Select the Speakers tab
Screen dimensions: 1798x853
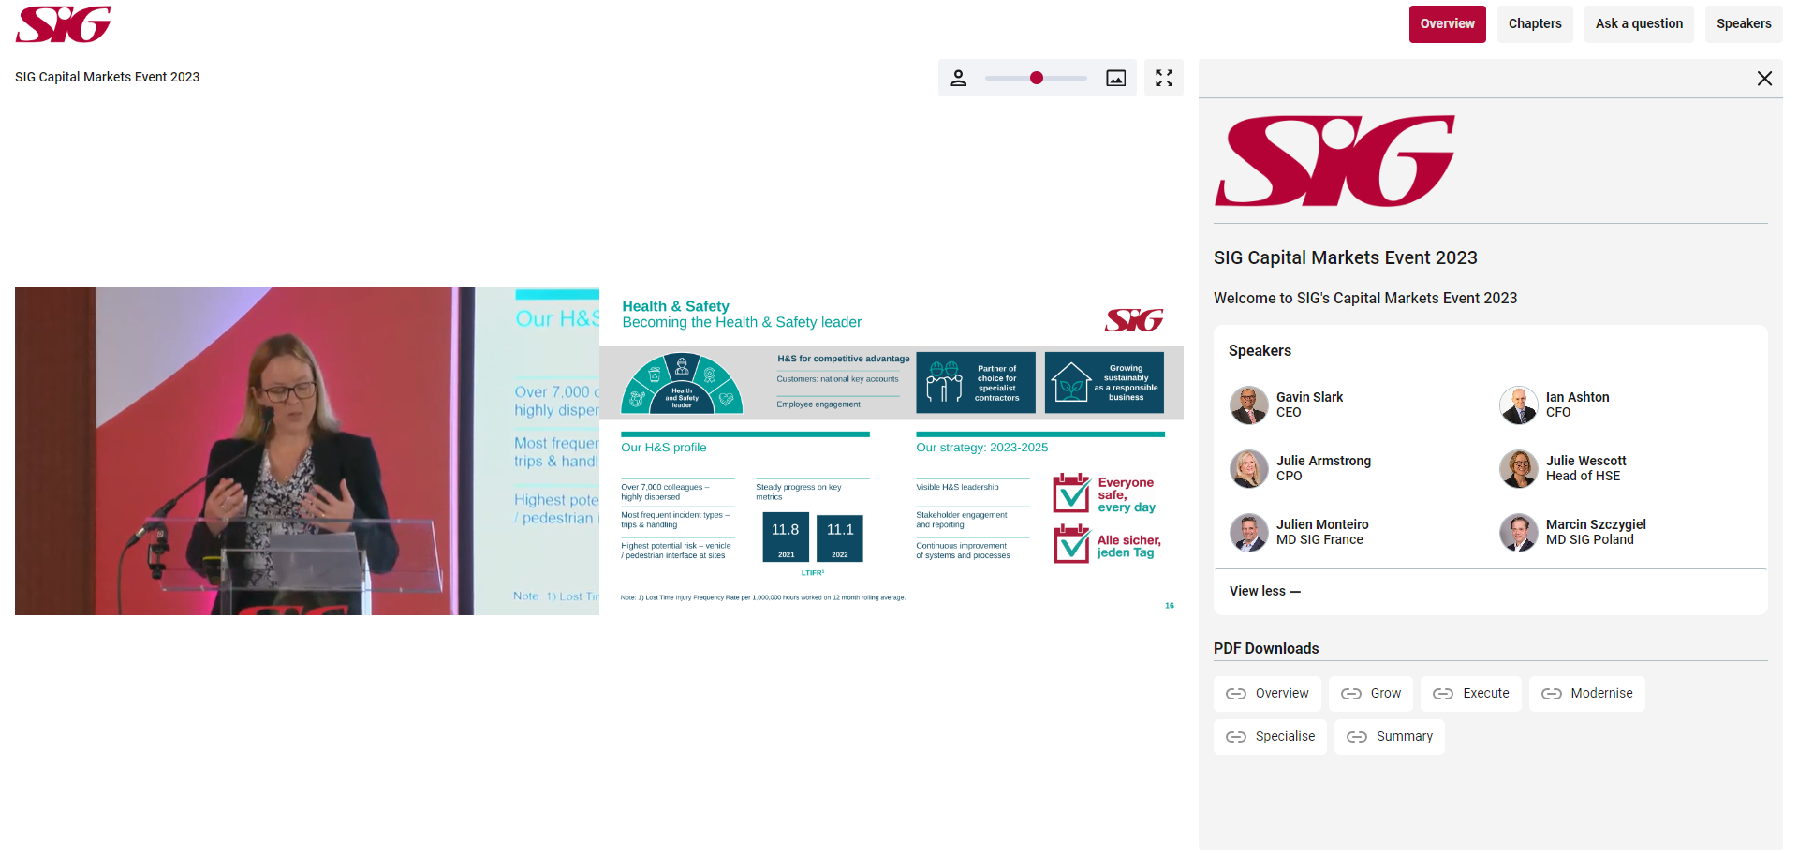coord(1744,24)
